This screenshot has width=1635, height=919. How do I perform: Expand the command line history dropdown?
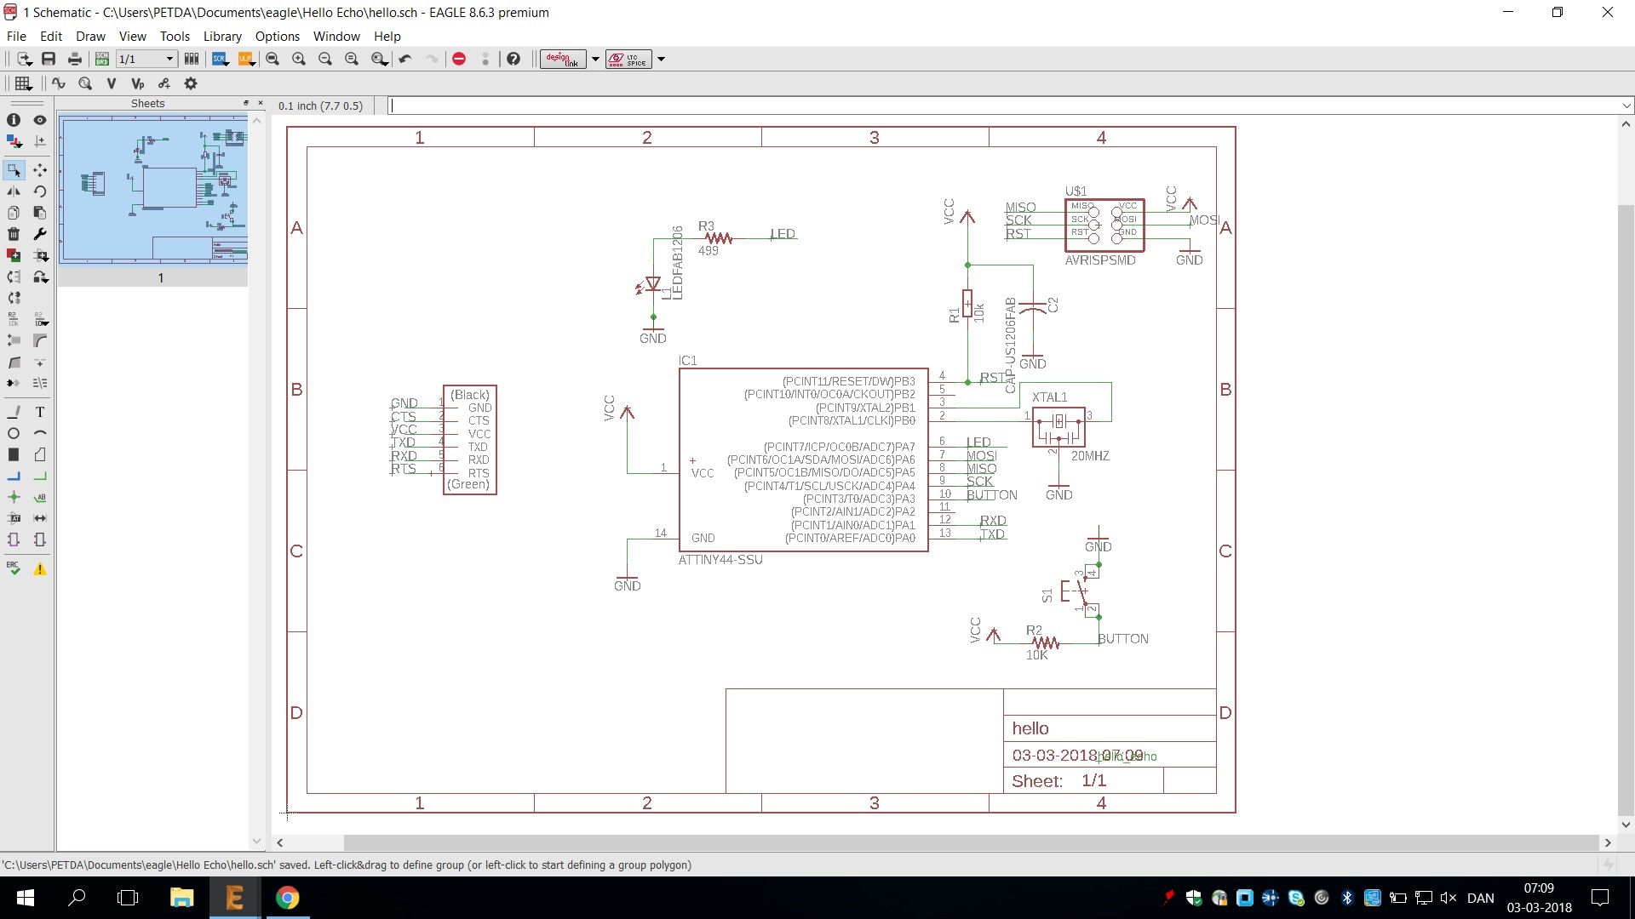(1626, 106)
